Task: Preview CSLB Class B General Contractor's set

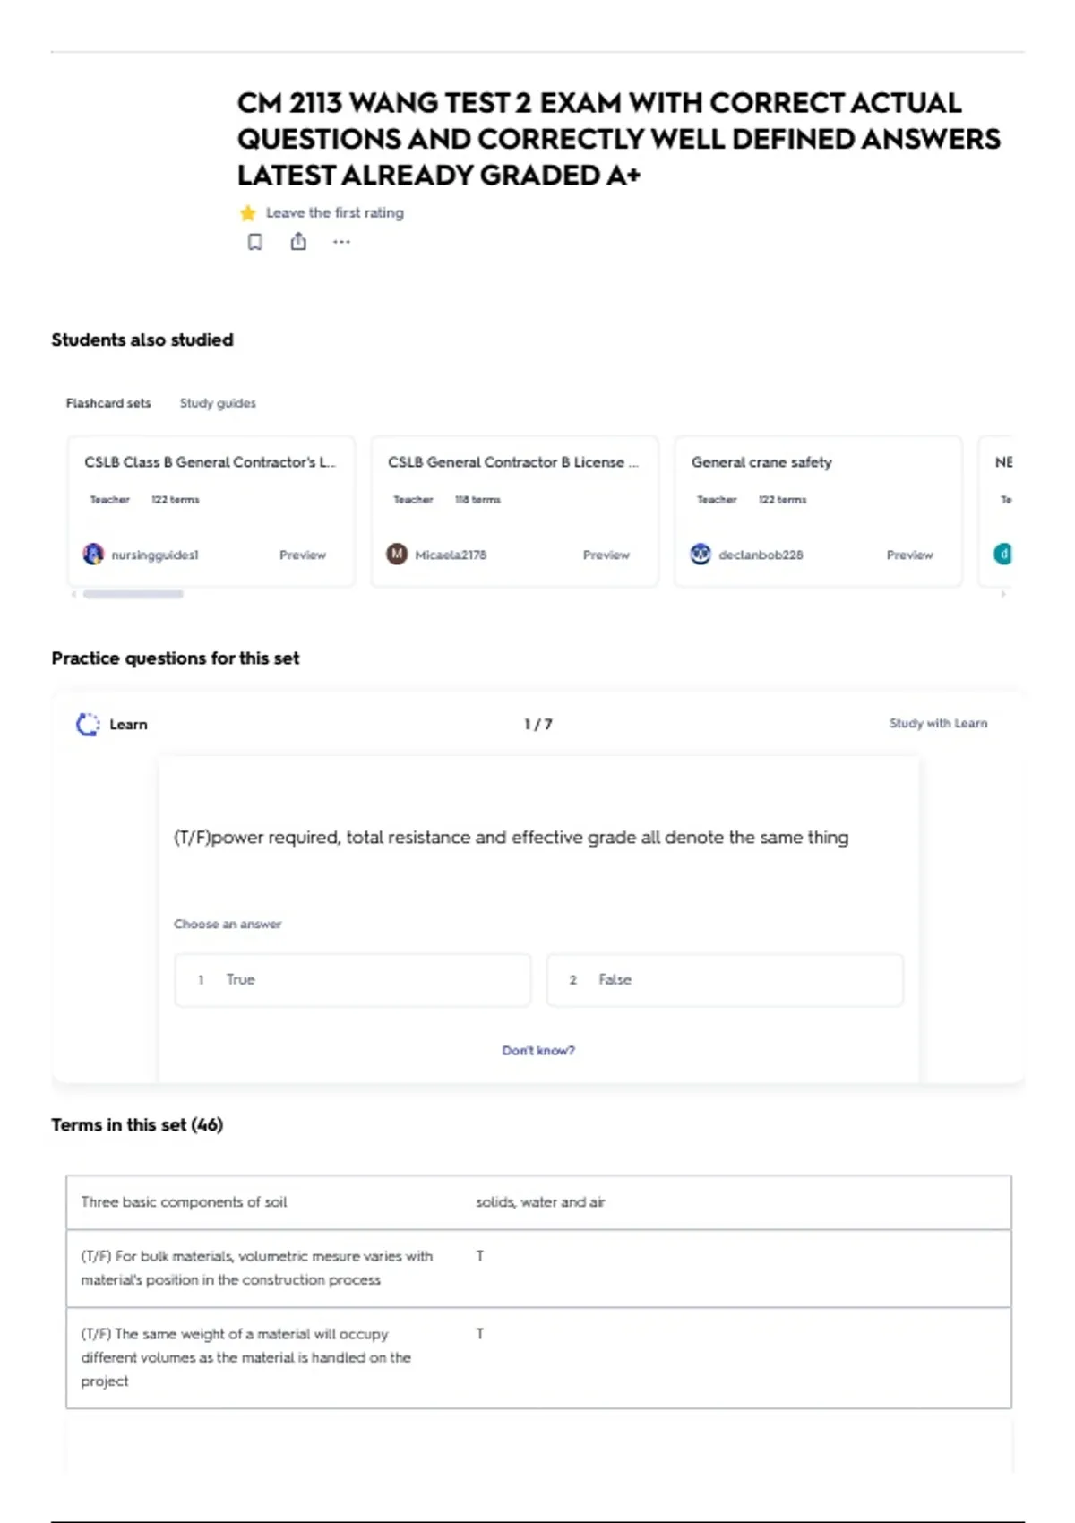Action: pos(303,555)
